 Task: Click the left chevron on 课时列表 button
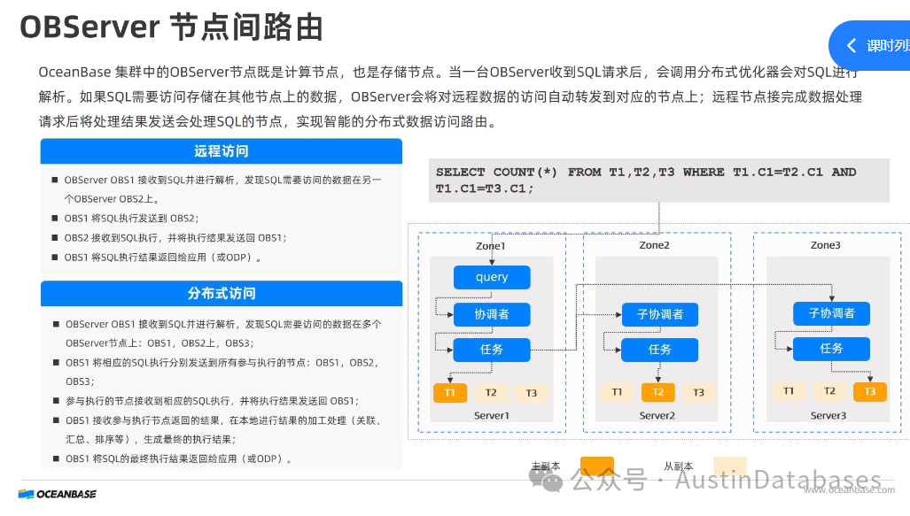point(852,46)
